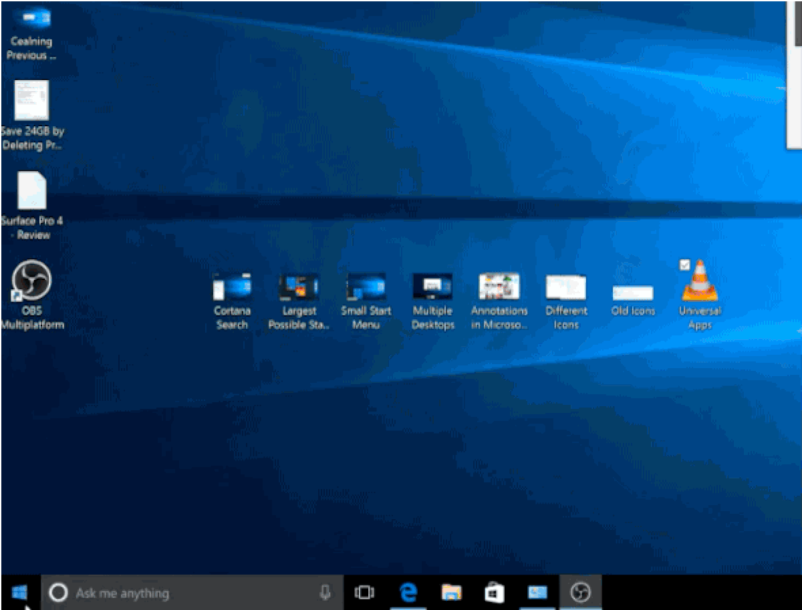Select the OBS Multiplatform desktop shortcut
This screenshot has height=610, width=802.
click(31, 296)
